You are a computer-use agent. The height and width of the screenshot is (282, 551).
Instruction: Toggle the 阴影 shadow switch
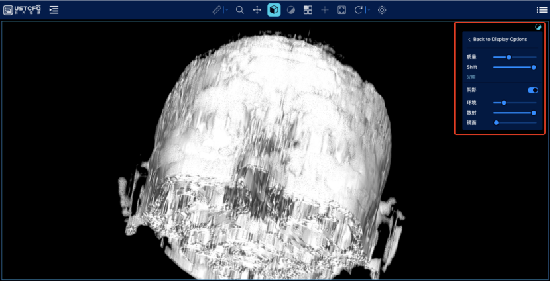point(532,90)
